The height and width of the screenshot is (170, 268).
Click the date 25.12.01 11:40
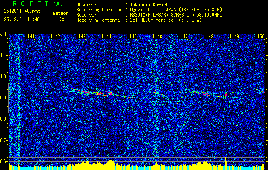click(22, 20)
